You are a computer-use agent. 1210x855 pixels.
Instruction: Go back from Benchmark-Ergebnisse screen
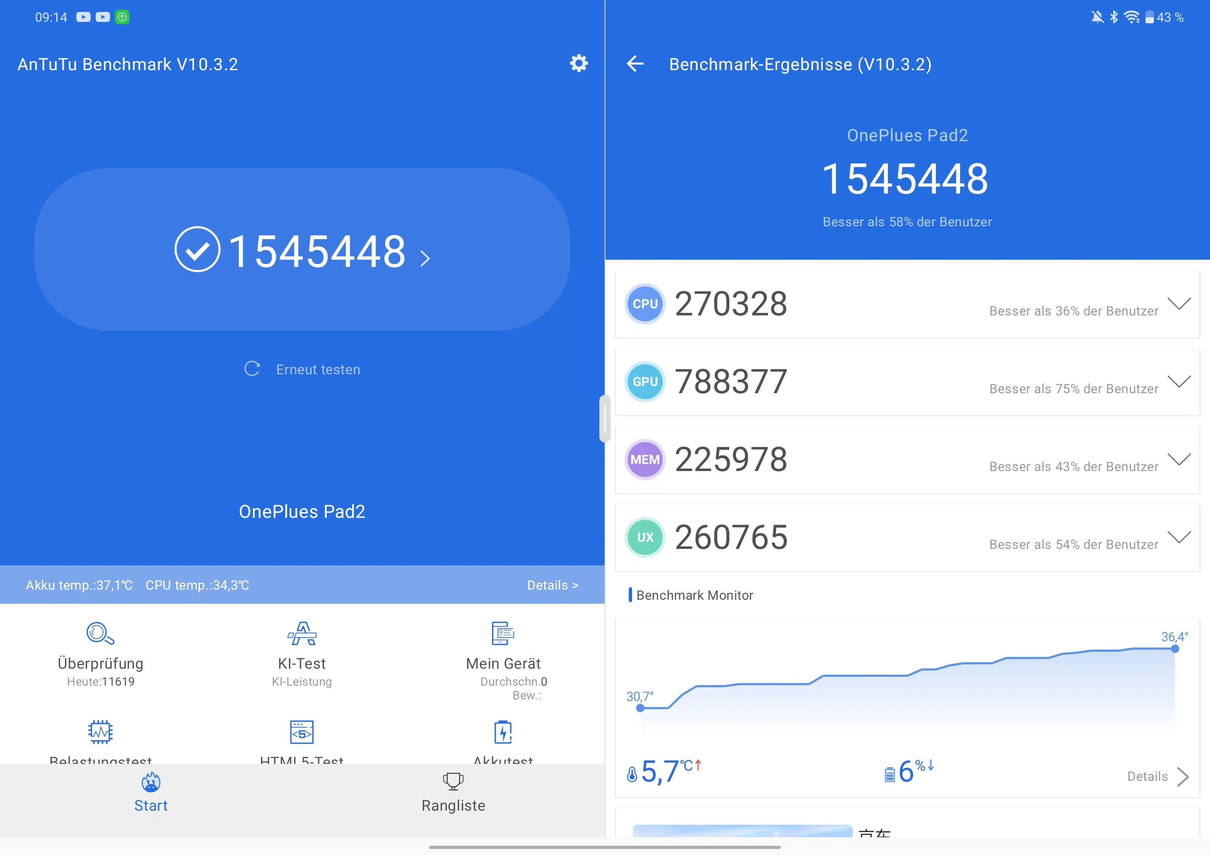(x=635, y=64)
